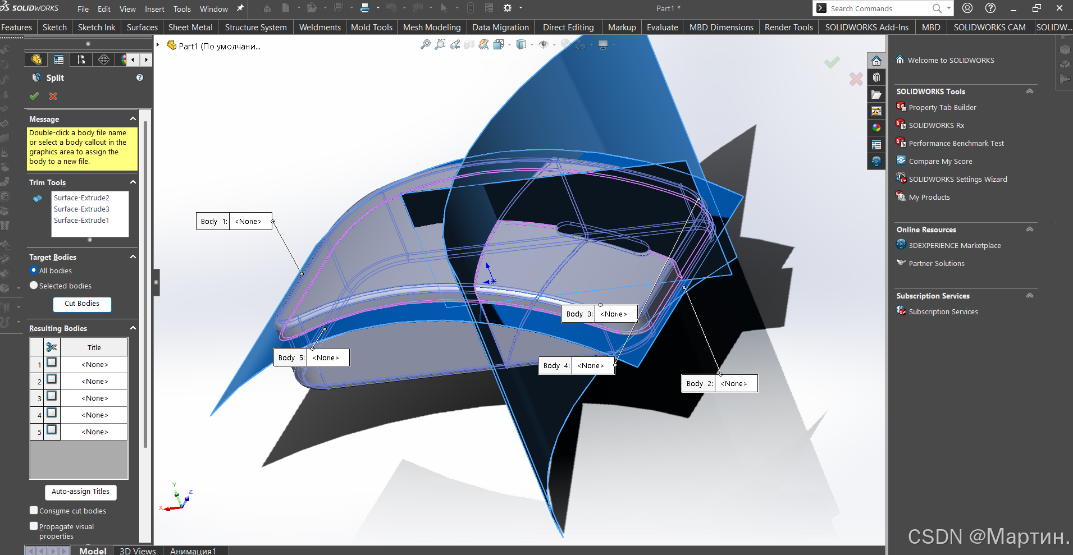Cancel the Split with red X
The image size is (1073, 555).
(53, 96)
